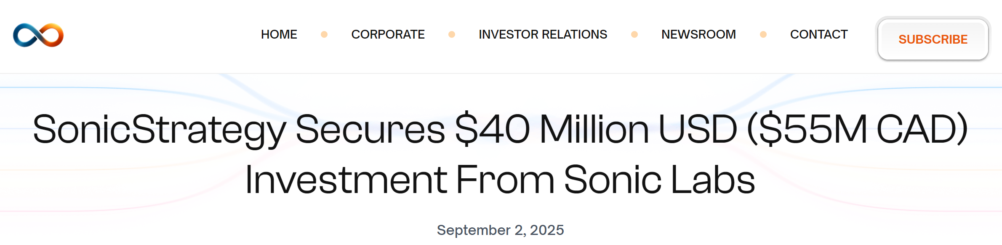The height and width of the screenshot is (245, 1002).
Task: Select the NEWSROOM navigation item
Action: point(698,34)
